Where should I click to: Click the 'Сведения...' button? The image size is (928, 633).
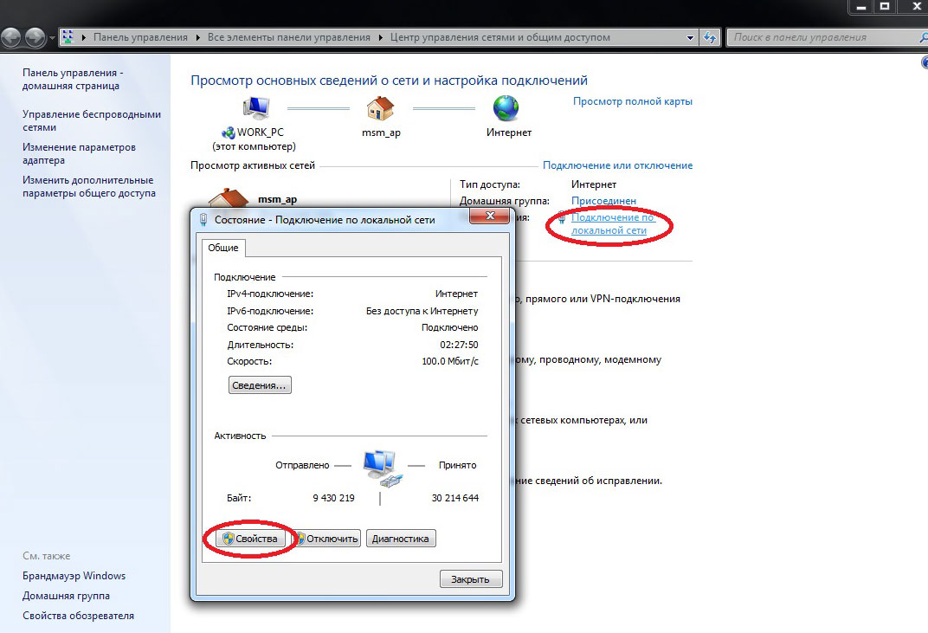pyautogui.click(x=260, y=384)
